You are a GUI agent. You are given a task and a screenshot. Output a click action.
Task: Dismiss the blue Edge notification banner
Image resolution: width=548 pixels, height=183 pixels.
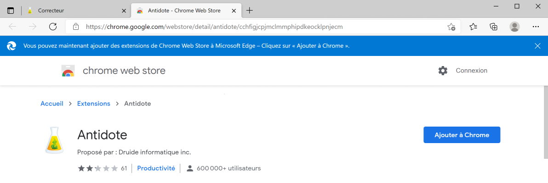[537, 46]
